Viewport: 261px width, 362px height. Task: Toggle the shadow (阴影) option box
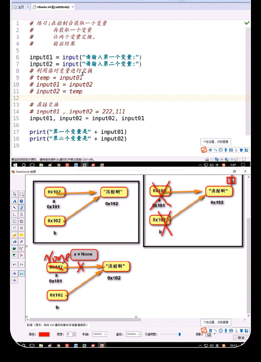(x=209, y=334)
